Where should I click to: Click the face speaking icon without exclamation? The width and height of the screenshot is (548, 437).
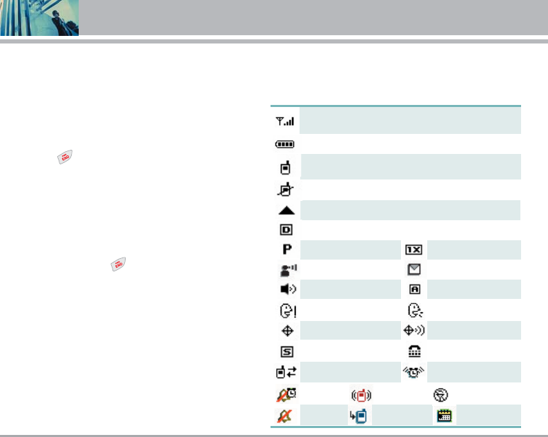tap(415, 310)
